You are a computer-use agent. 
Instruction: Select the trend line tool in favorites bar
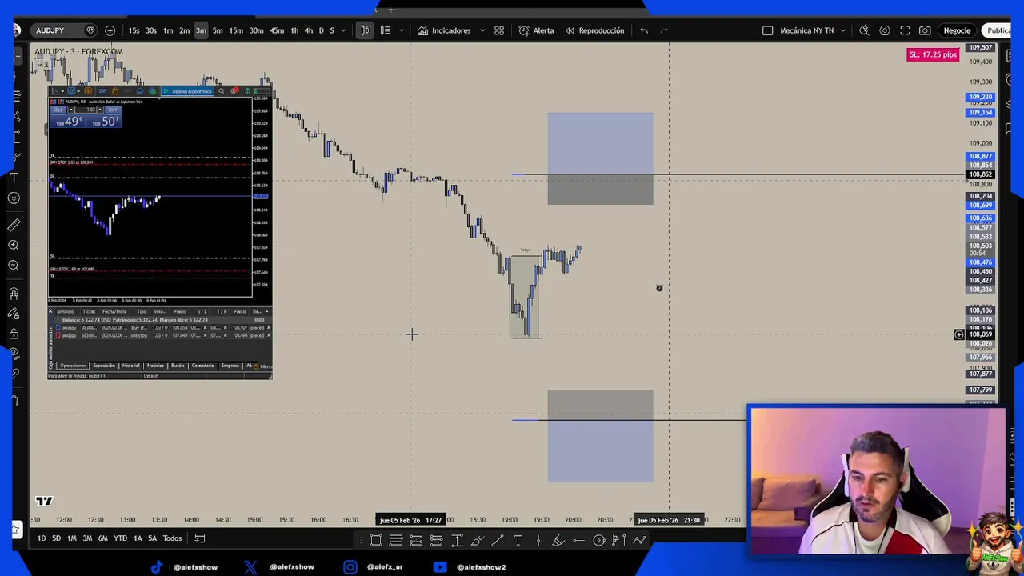[x=497, y=541]
